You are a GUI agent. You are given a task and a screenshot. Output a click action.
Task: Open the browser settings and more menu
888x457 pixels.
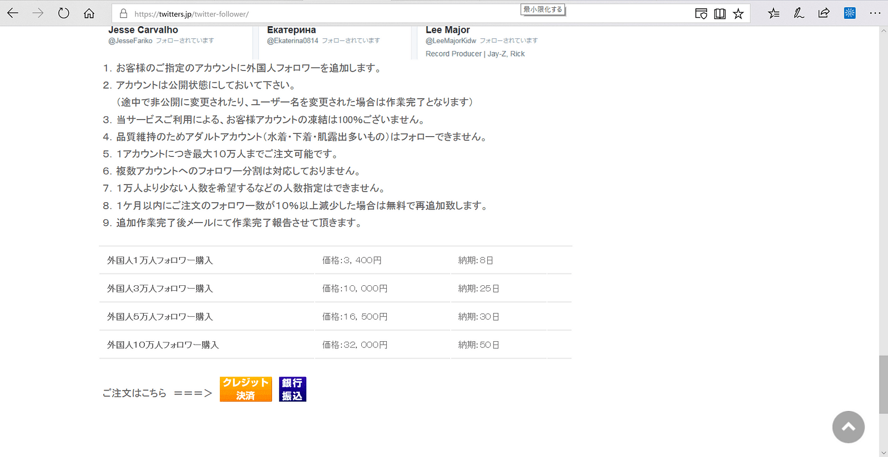point(875,13)
